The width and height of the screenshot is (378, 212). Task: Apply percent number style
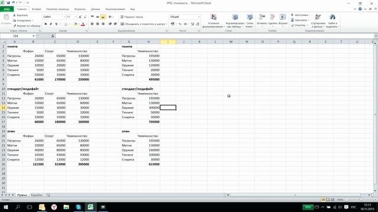(x=180, y=24)
